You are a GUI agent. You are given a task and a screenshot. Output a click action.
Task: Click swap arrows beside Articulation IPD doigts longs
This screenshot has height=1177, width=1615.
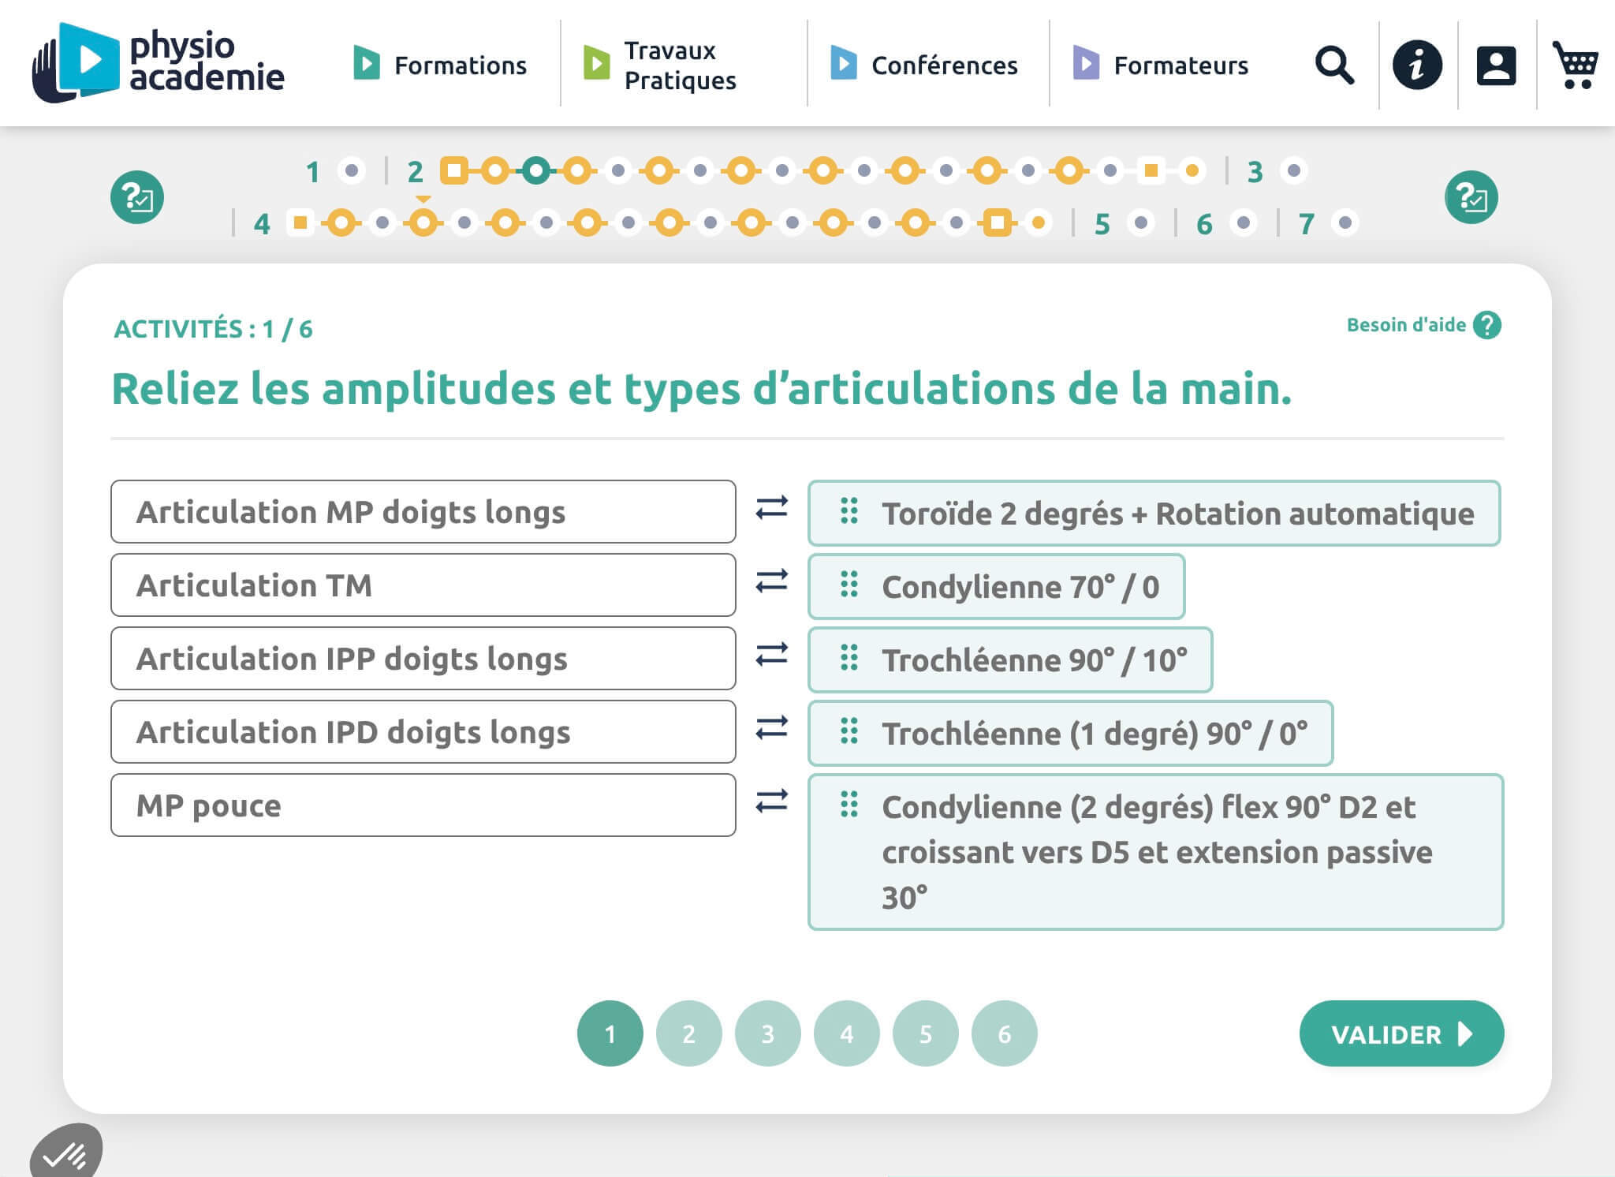click(x=771, y=727)
